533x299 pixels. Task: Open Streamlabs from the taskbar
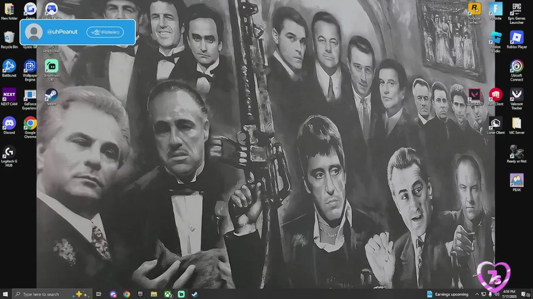(x=181, y=294)
